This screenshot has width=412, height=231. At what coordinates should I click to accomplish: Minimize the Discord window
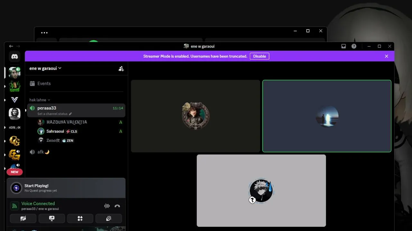coord(369,46)
